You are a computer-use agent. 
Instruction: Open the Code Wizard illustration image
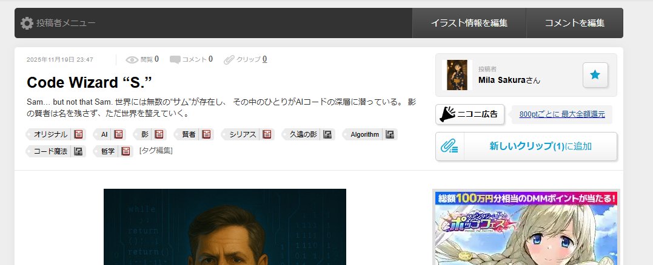[225, 227]
